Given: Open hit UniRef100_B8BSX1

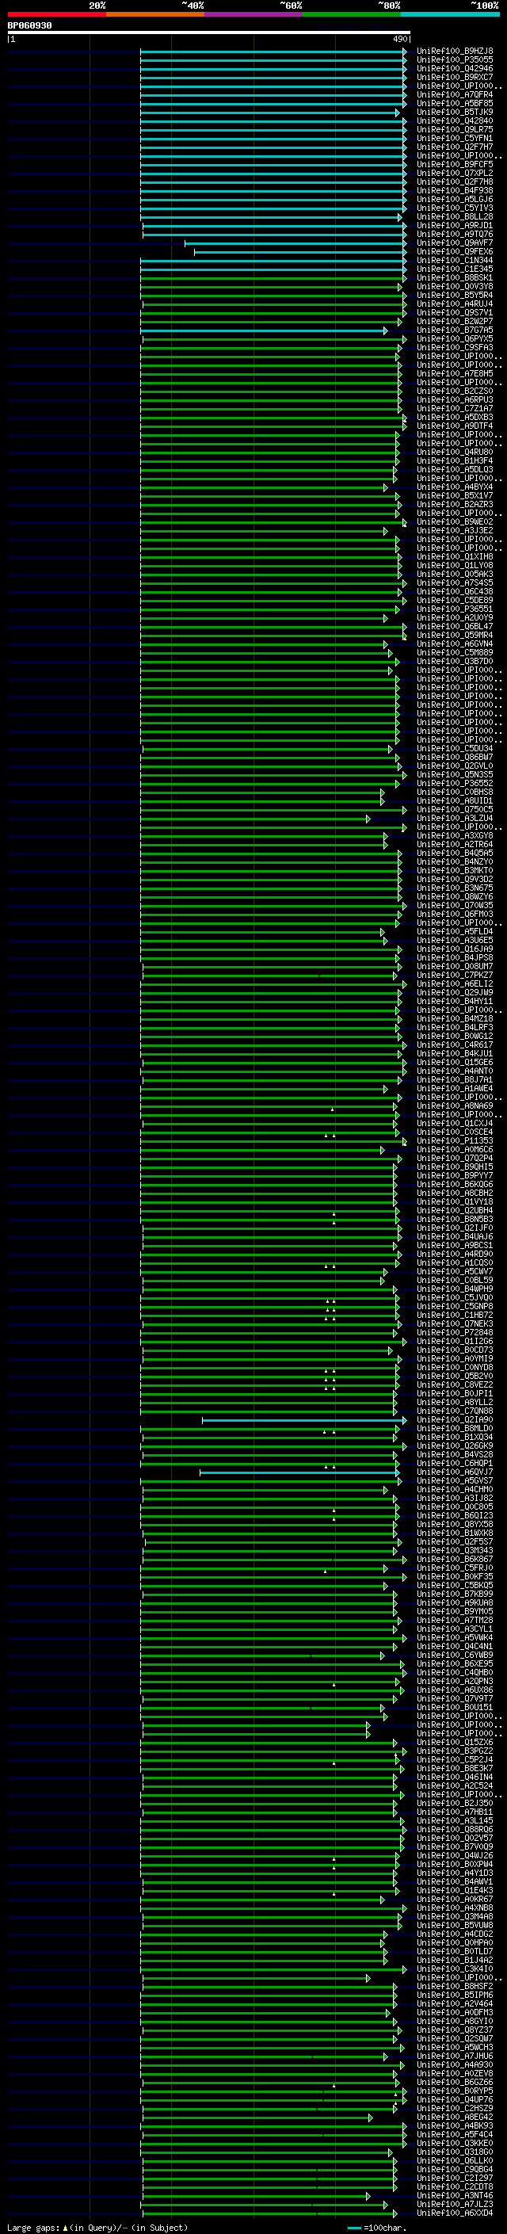Looking at the screenshot, I should (x=455, y=277).
